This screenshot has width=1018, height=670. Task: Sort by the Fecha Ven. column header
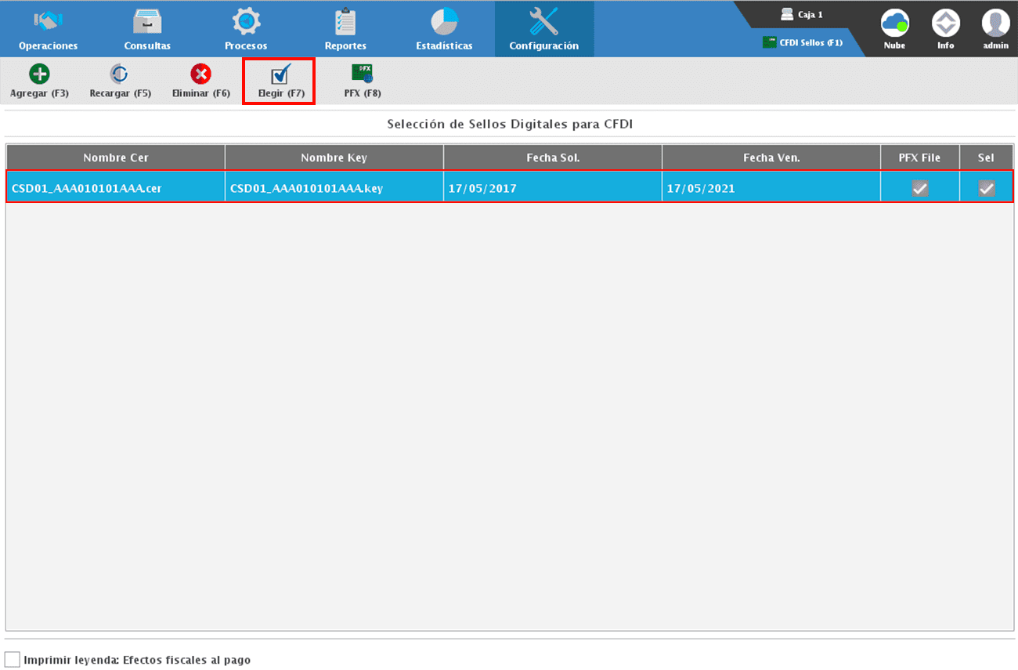point(771,158)
